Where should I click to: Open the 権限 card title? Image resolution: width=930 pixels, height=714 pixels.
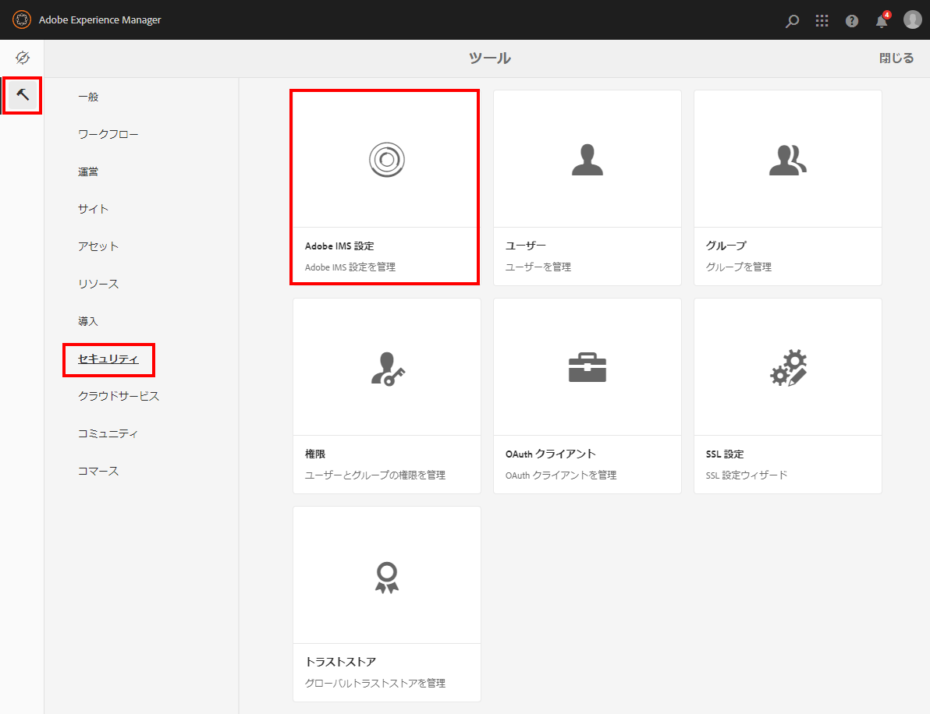click(315, 454)
